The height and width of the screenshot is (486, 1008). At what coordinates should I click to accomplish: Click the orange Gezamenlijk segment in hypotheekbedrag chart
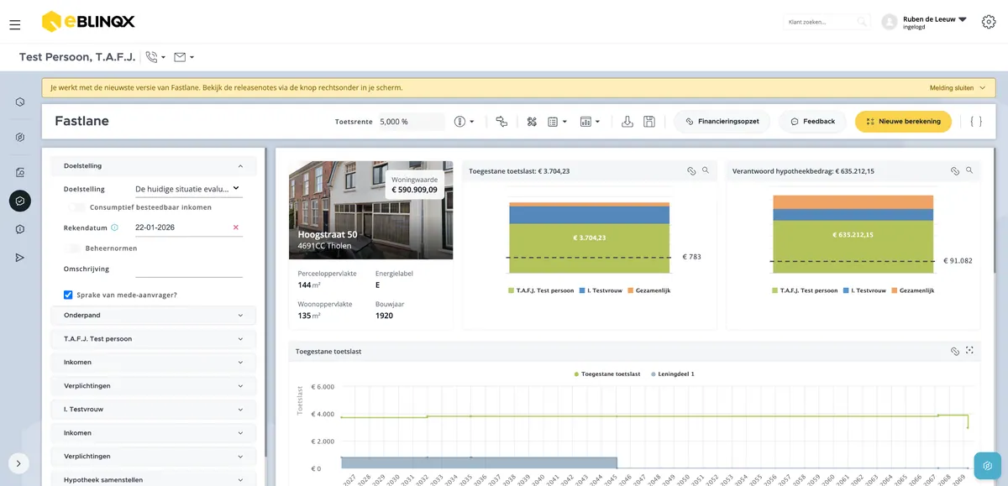click(853, 202)
